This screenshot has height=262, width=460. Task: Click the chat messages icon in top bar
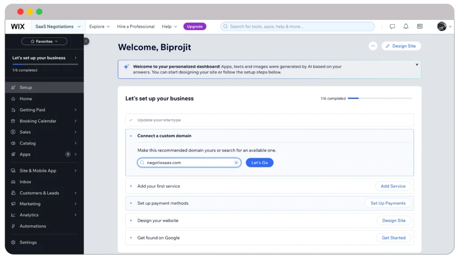(x=392, y=26)
